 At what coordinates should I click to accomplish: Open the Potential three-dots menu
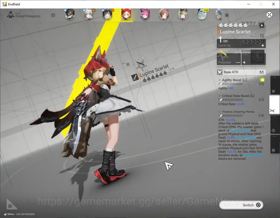(x=238, y=62)
